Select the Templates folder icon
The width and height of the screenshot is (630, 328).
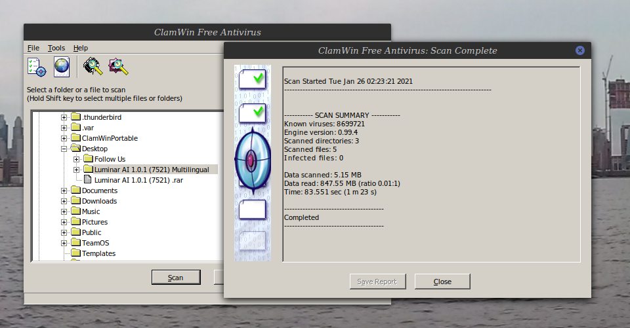click(x=76, y=253)
